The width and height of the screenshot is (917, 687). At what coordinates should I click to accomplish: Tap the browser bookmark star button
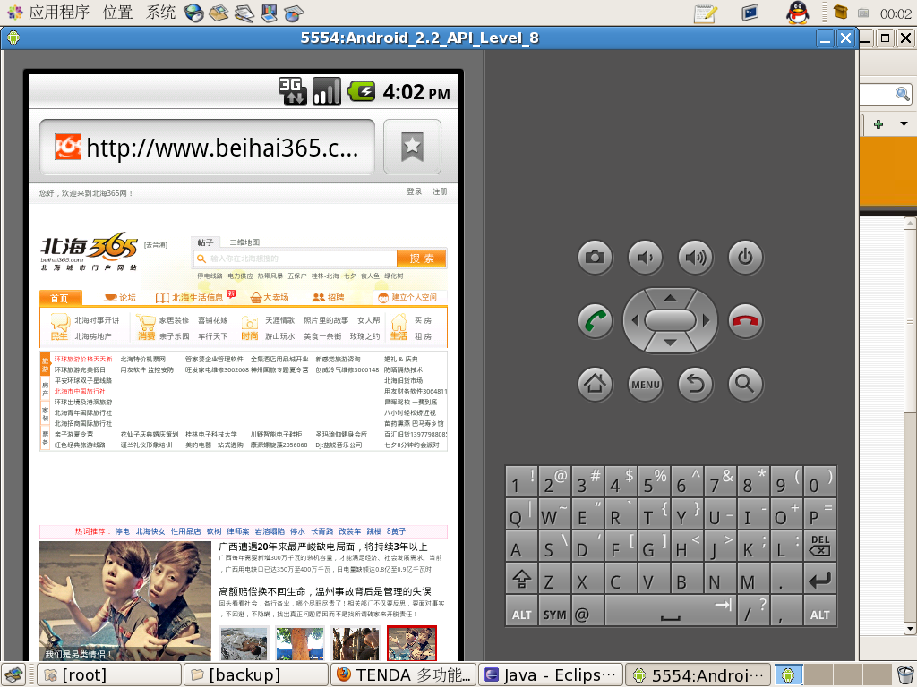[412, 147]
